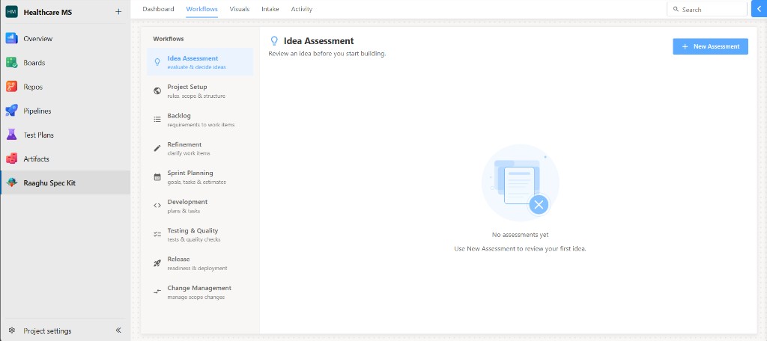Click the Testing & Quality checklist icon

coord(157,235)
